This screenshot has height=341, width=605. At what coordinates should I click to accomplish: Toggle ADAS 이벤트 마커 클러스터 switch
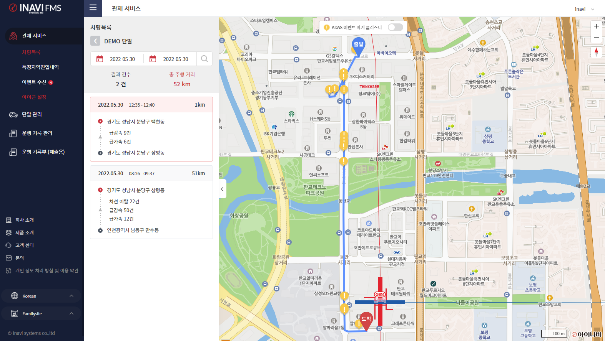point(395,27)
